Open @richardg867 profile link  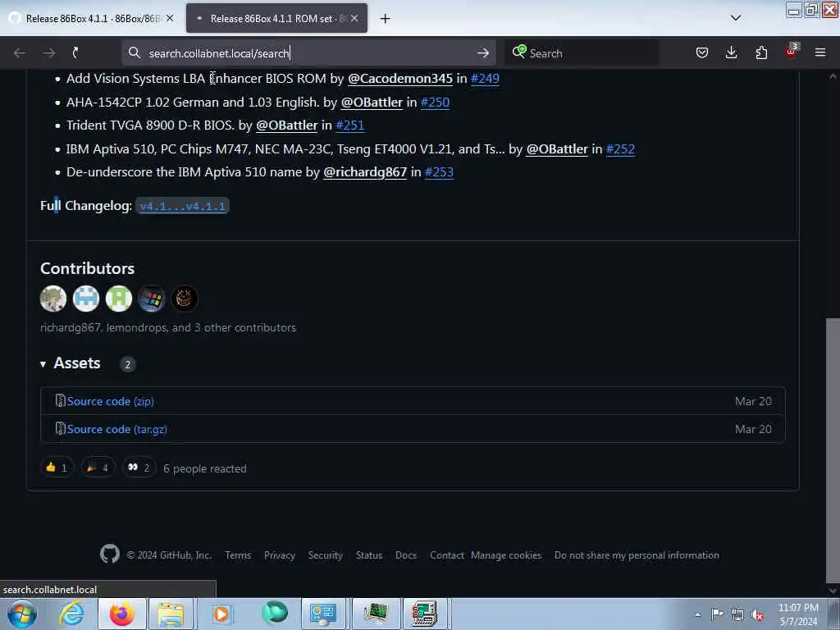[x=365, y=172]
